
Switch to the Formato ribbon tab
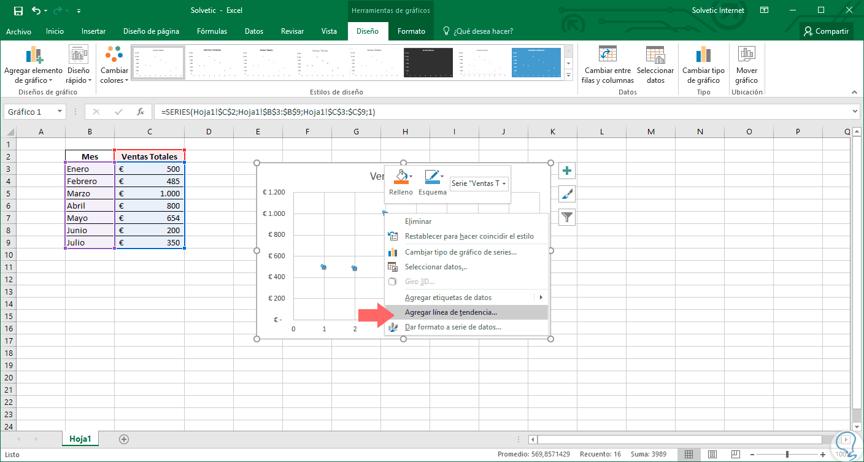click(x=411, y=31)
